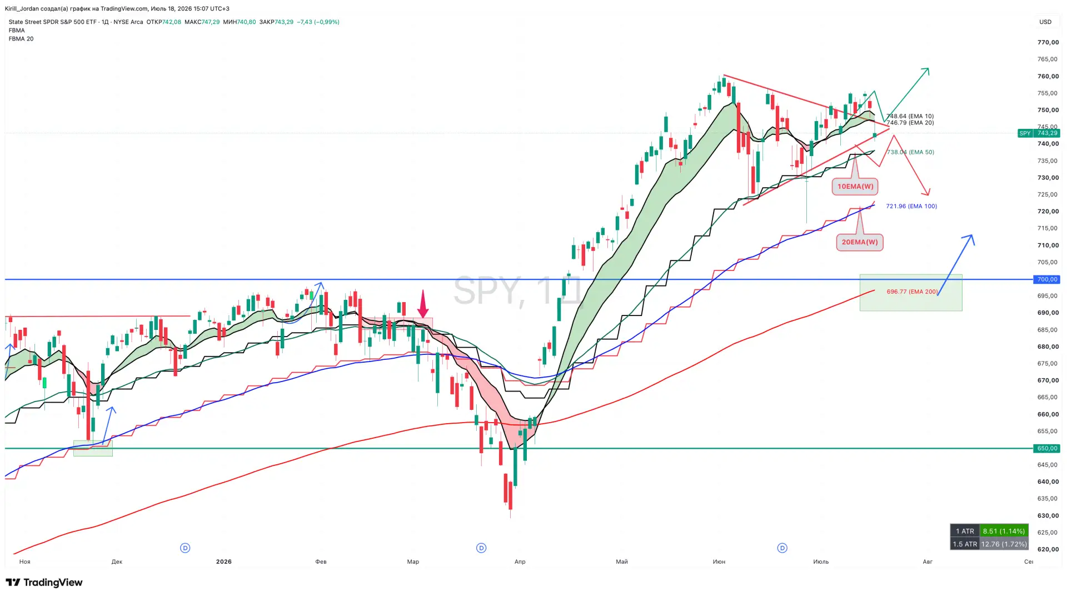Click the dividend marker near late March
The image size is (1067, 597).
point(481,548)
